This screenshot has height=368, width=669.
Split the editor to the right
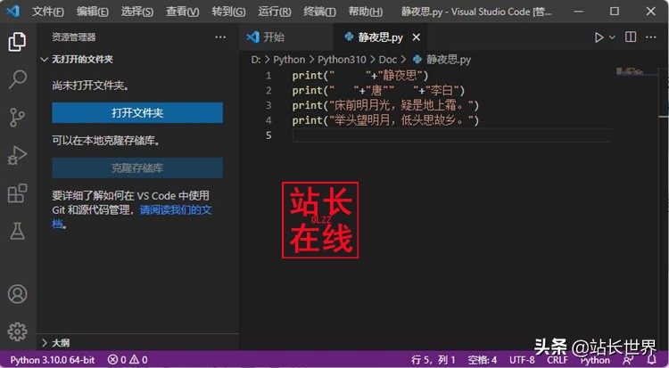631,37
